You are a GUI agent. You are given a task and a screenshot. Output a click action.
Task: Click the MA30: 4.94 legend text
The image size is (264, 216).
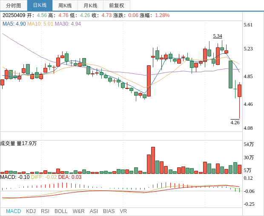(x=68, y=24)
